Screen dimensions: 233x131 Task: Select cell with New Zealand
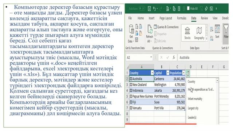click(x=142, y=85)
